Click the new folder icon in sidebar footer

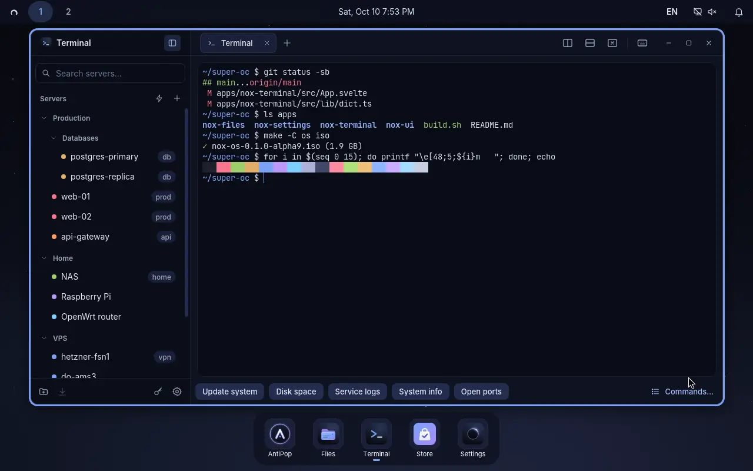click(44, 392)
